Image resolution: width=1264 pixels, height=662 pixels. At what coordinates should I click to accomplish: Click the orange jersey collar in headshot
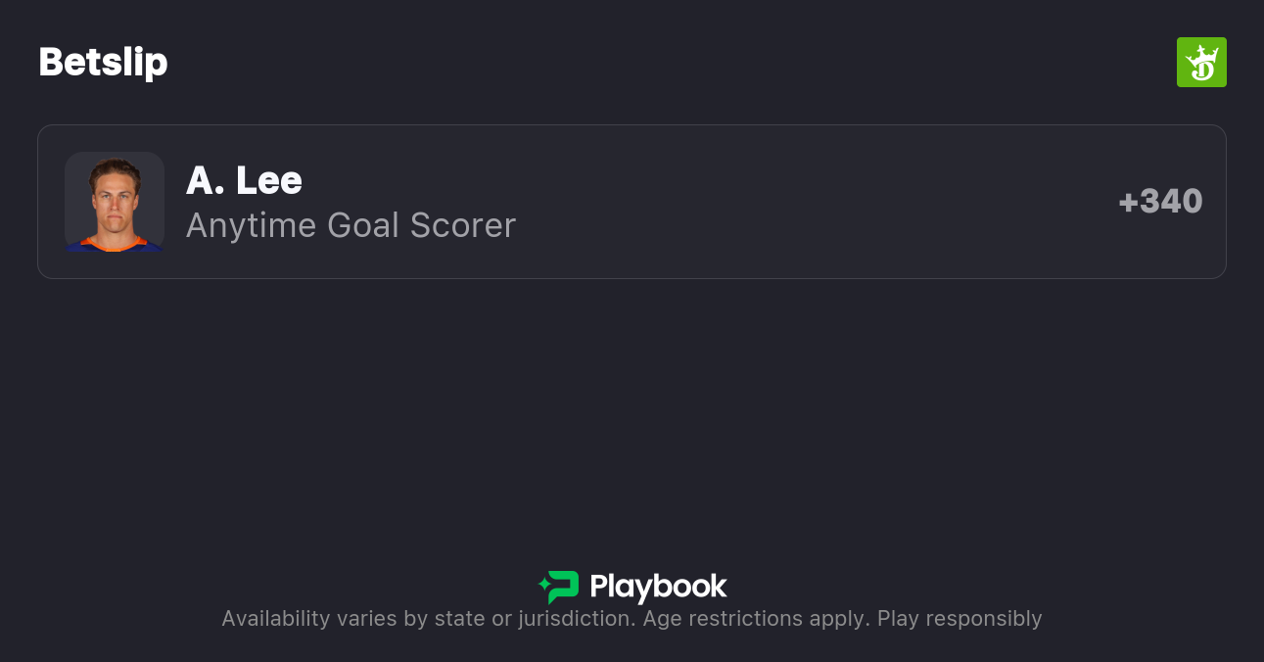point(114,243)
